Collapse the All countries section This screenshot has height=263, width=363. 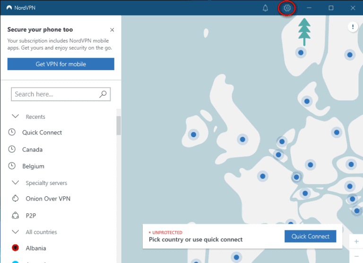pos(15,232)
